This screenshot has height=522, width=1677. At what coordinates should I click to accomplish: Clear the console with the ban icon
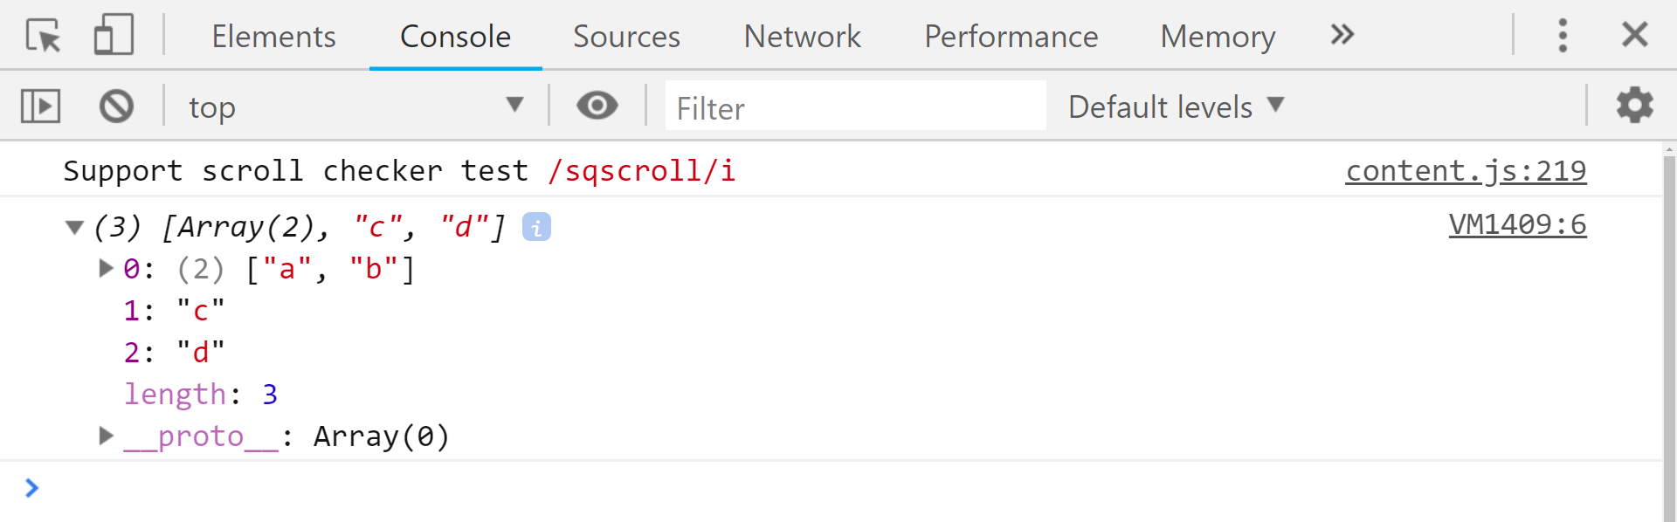(116, 106)
